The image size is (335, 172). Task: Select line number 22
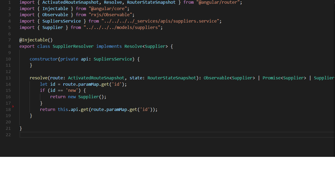coord(8,135)
